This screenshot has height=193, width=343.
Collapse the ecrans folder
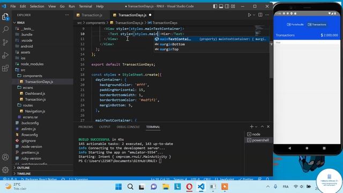point(43,88)
